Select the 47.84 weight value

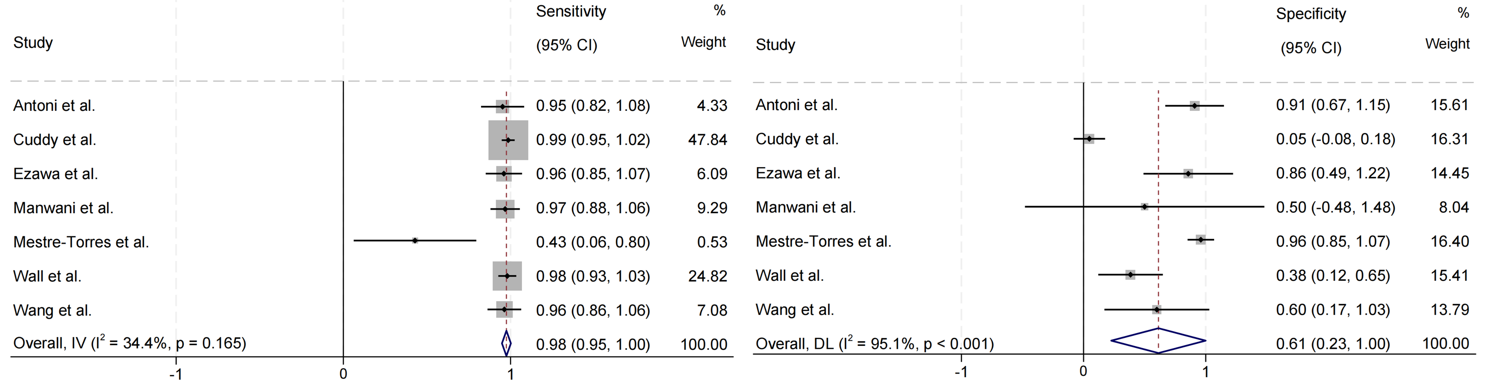click(x=708, y=139)
